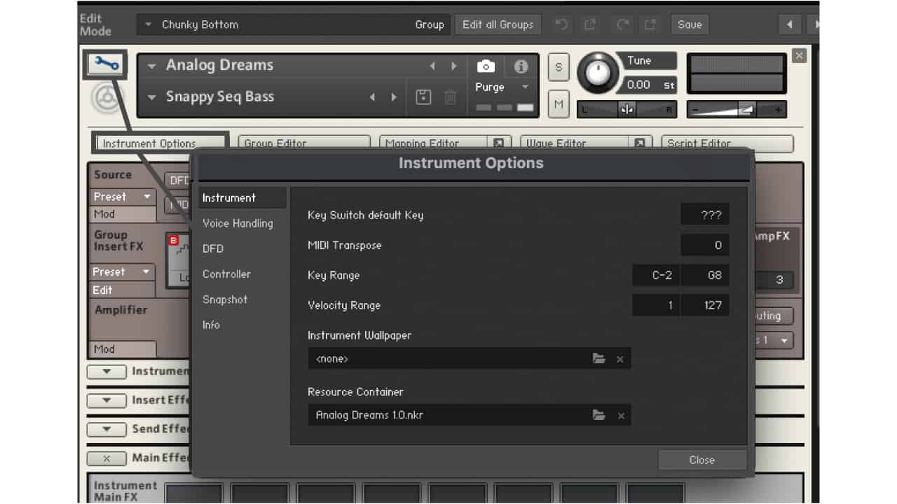Mute the instrument with the M button
This screenshot has width=897, height=504.
[x=558, y=104]
